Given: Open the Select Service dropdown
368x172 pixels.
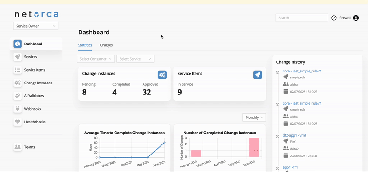Looking at the screenshot, I should coord(135,59).
